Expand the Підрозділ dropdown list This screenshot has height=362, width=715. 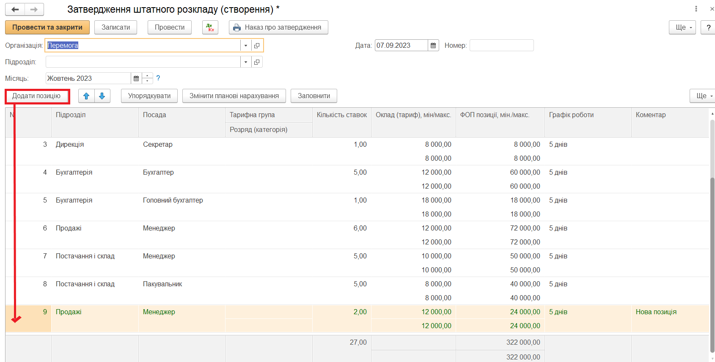point(246,62)
